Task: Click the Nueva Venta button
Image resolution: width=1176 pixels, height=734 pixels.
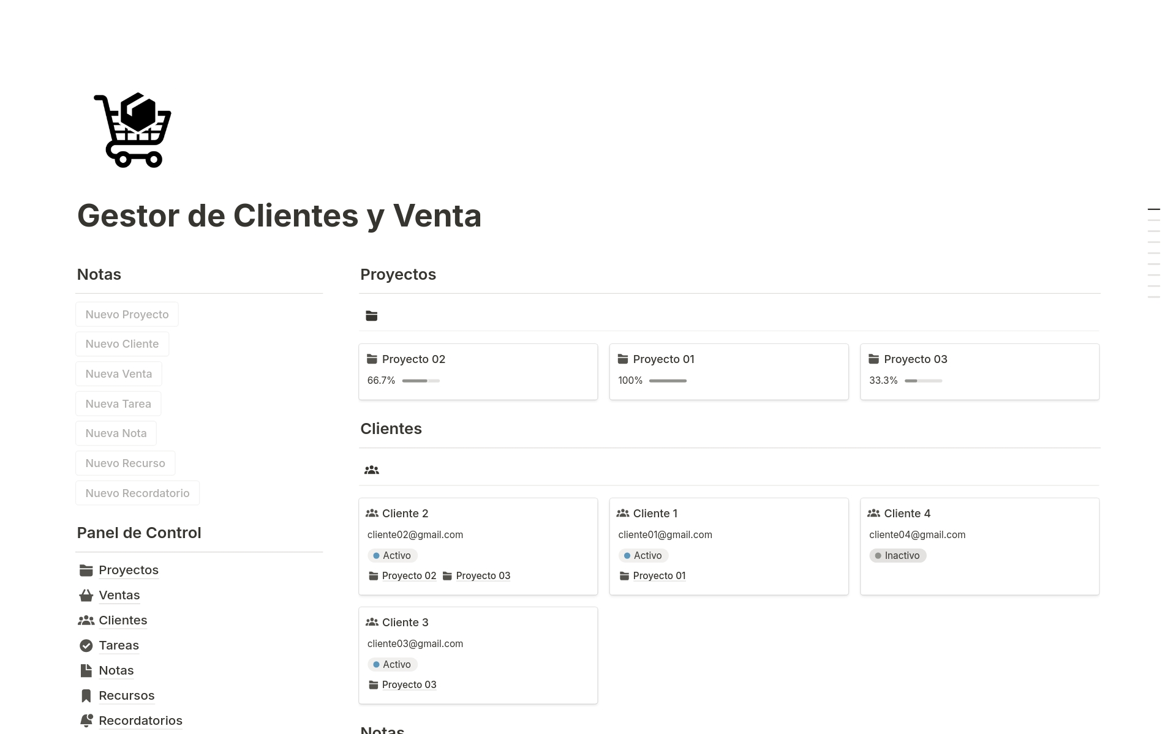Action: [118, 373]
